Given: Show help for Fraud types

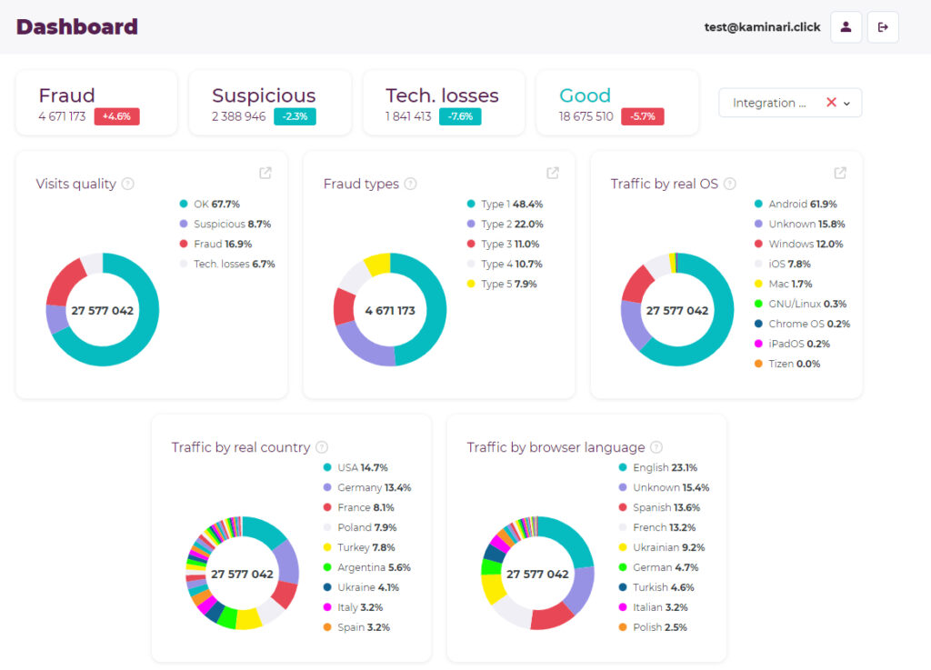Looking at the screenshot, I should pos(410,184).
